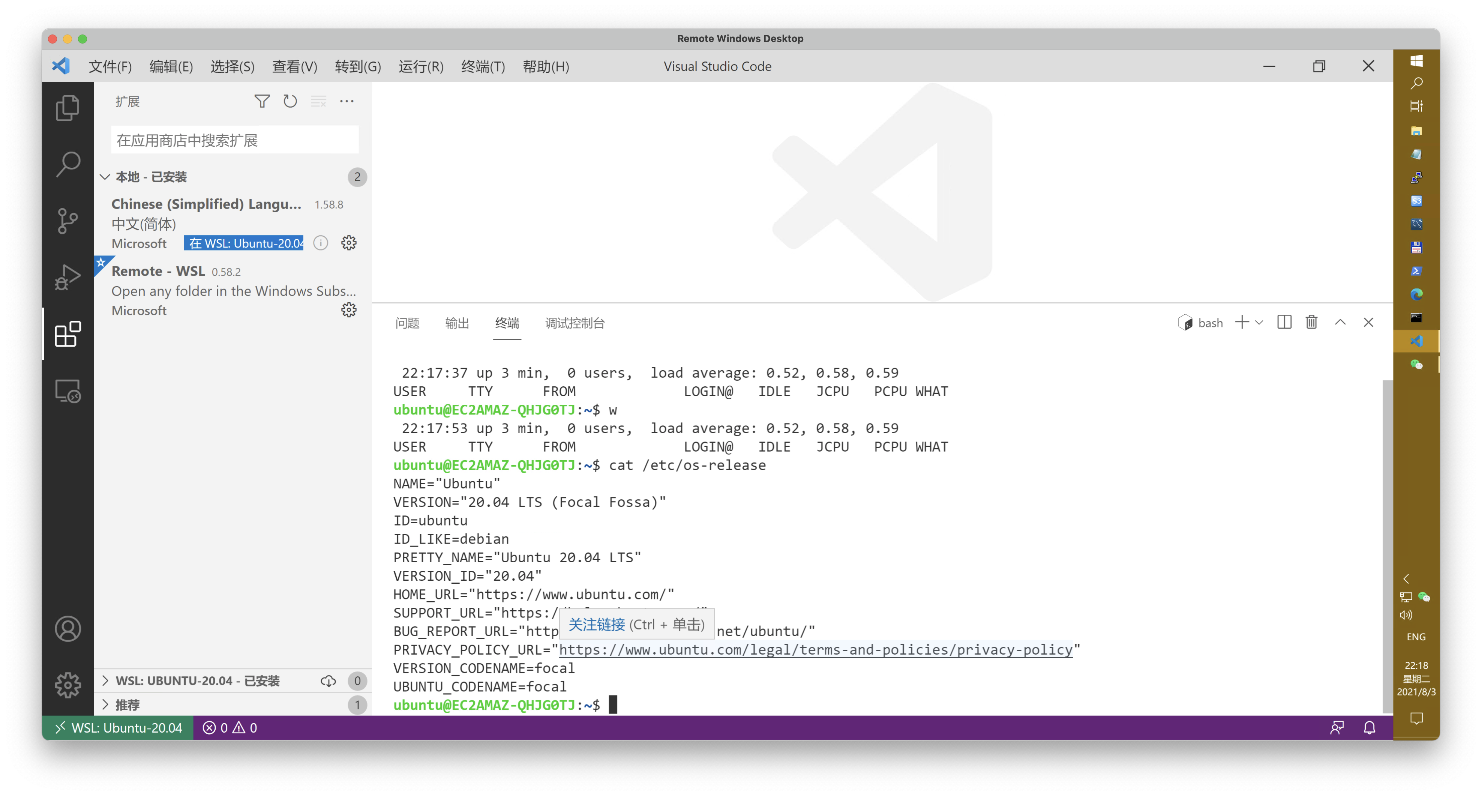
Task: Open the new terminal launch profile dropdown
Action: coord(1259,322)
